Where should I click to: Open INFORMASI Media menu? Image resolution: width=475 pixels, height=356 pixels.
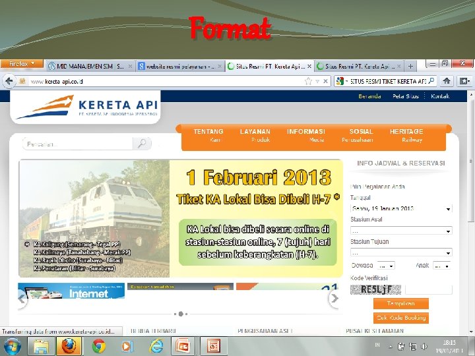tap(306, 135)
